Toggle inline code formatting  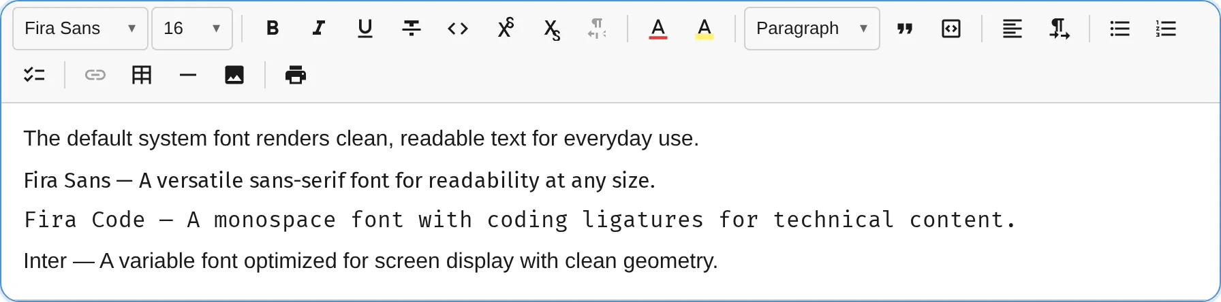coord(458,29)
